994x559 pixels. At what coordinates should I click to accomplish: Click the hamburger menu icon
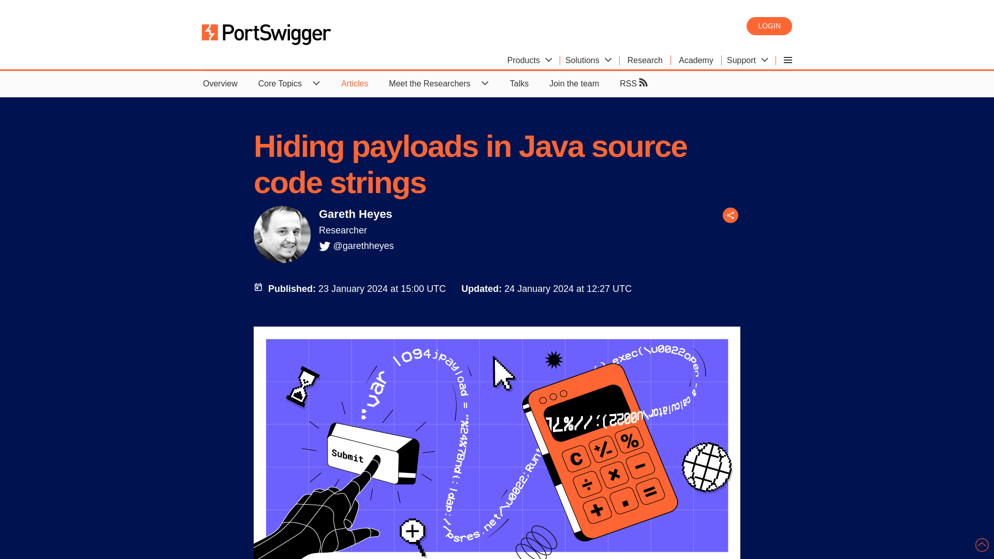pyautogui.click(x=788, y=60)
